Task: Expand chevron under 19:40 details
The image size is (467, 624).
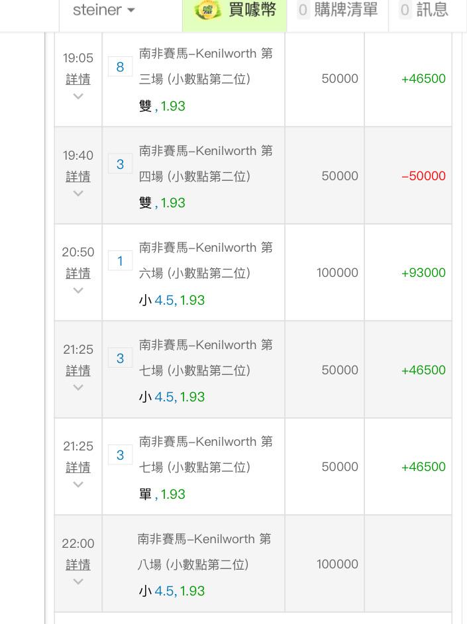Action: [78, 193]
